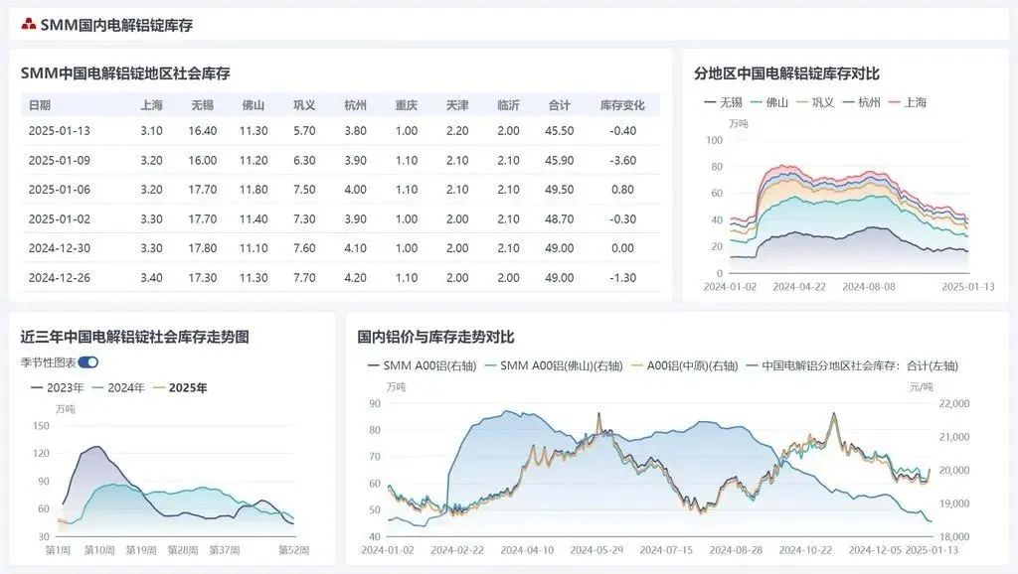Hide the 佛山 series in the regional chart legend
Screen dimensions: 1018x574
click(x=769, y=102)
